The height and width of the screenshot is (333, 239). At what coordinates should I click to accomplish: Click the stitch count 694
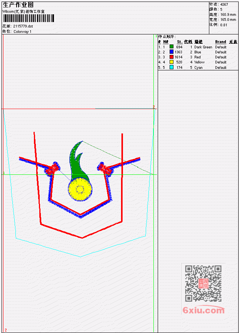179,47
